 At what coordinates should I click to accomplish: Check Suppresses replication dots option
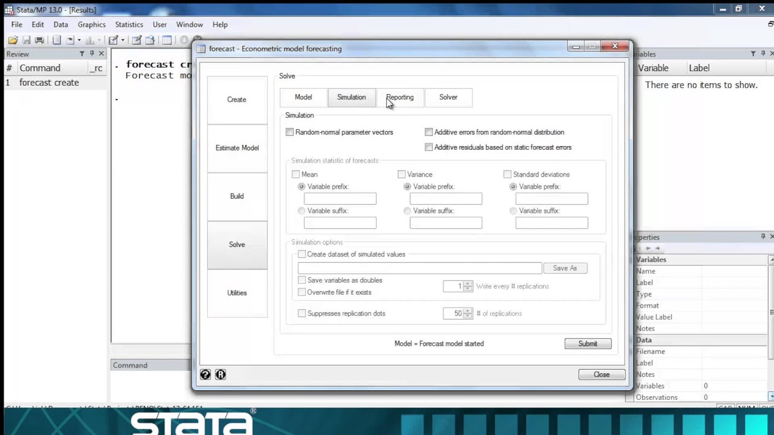[302, 314]
